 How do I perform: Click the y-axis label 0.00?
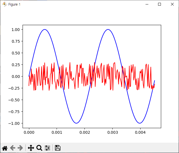coord(16,76)
